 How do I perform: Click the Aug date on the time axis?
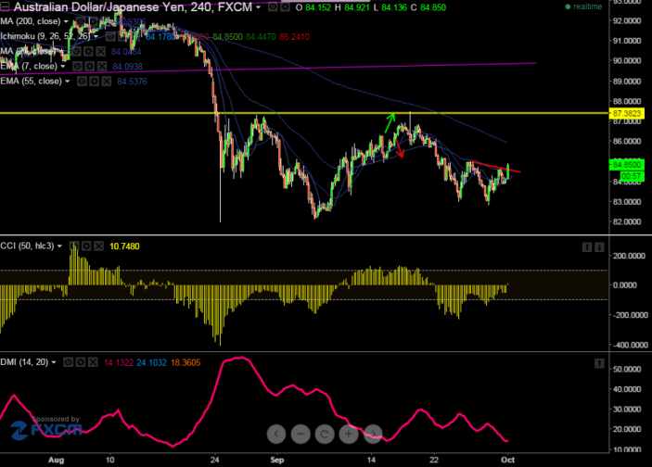[x=57, y=460]
